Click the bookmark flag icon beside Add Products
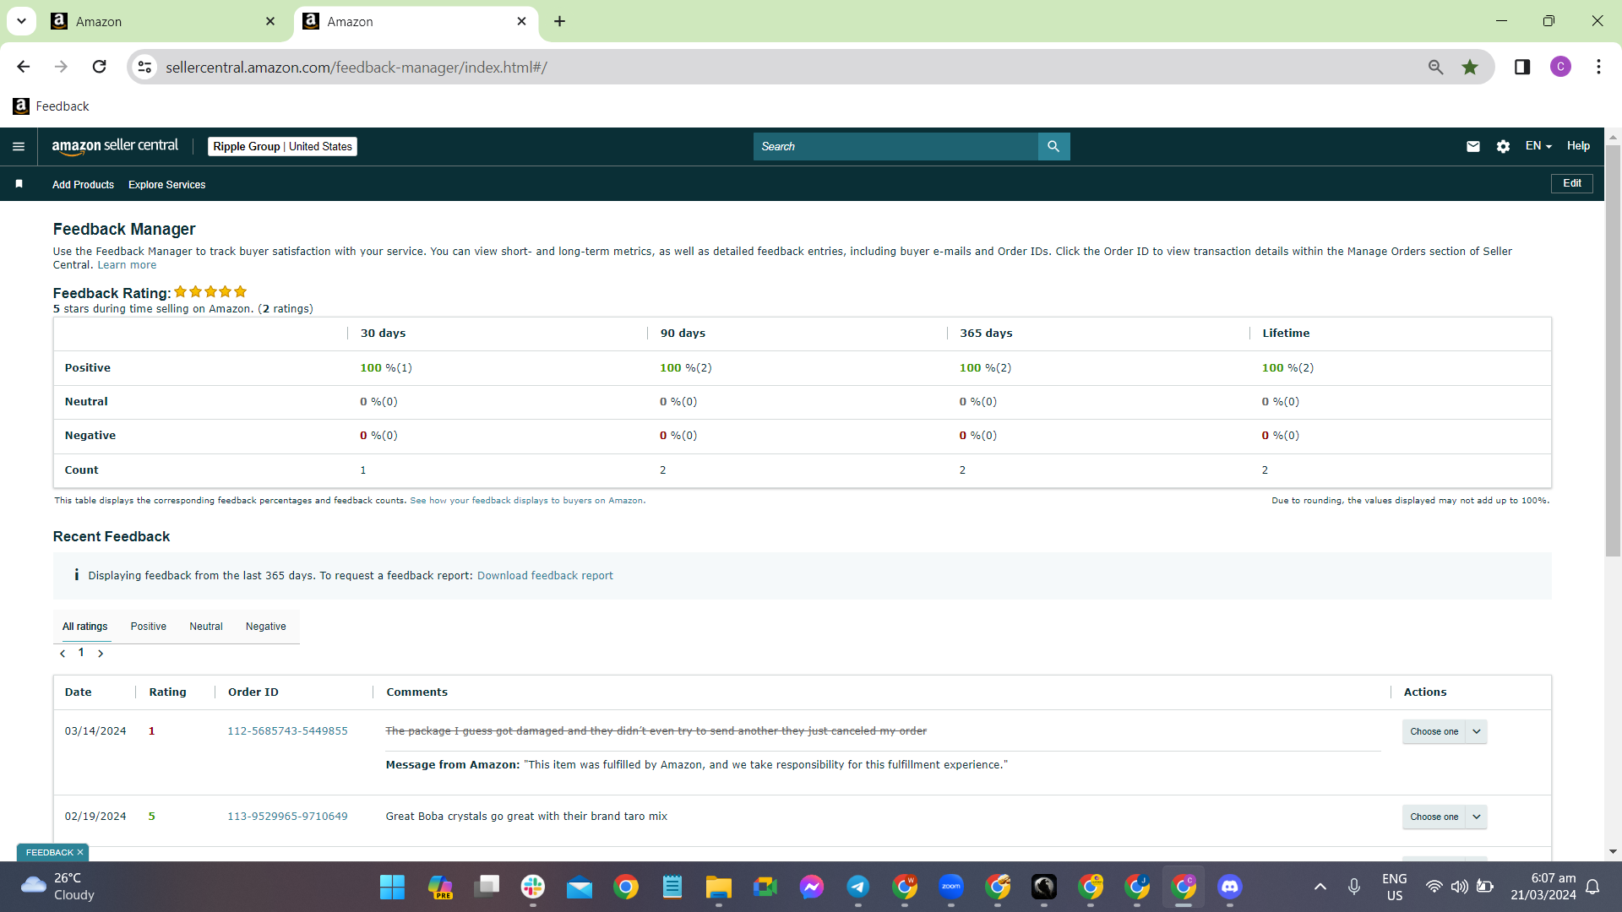The width and height of the screenshot is (1622, 912). (x=19, y=184)
